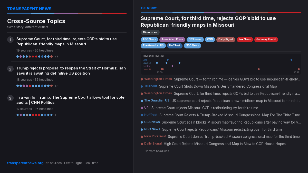The image size is (308, 173).
Task: Expand the '+2 more headlines' link
Action: coord(157,151)
